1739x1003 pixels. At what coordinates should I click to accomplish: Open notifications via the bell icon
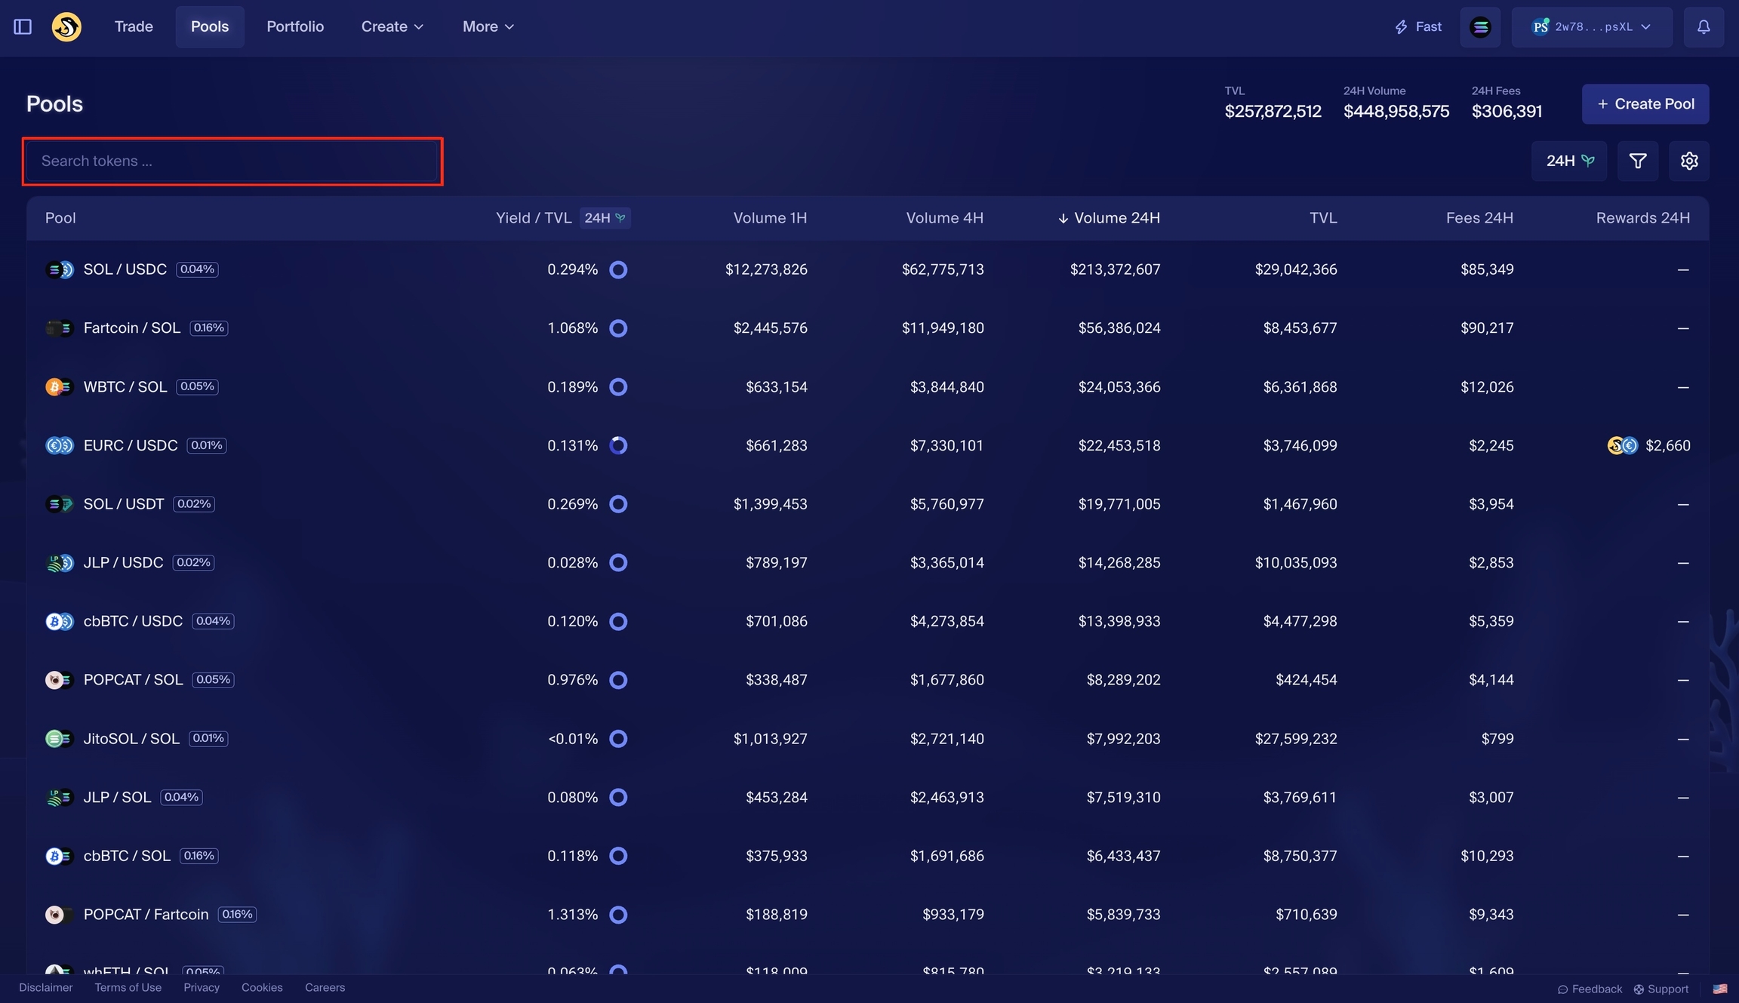click(x=1704, y=26)
